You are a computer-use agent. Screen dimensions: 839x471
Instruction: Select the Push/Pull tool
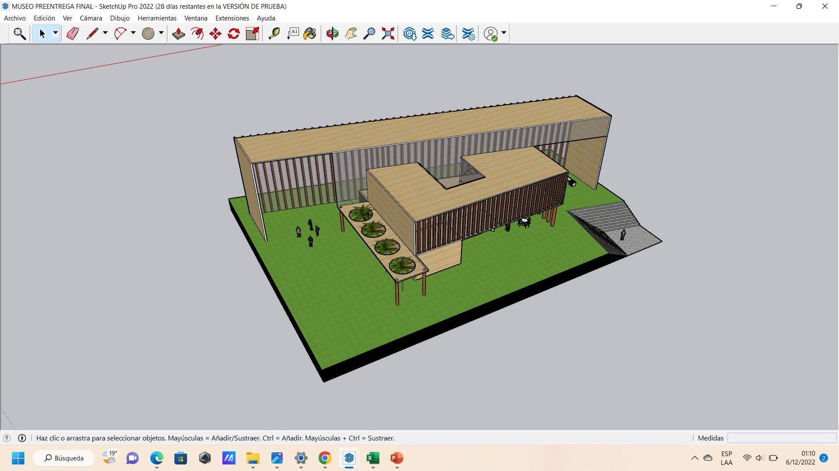[178, 34]
